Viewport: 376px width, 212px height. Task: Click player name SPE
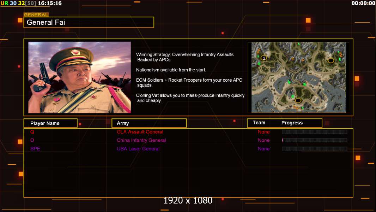(x=35, y=149)
